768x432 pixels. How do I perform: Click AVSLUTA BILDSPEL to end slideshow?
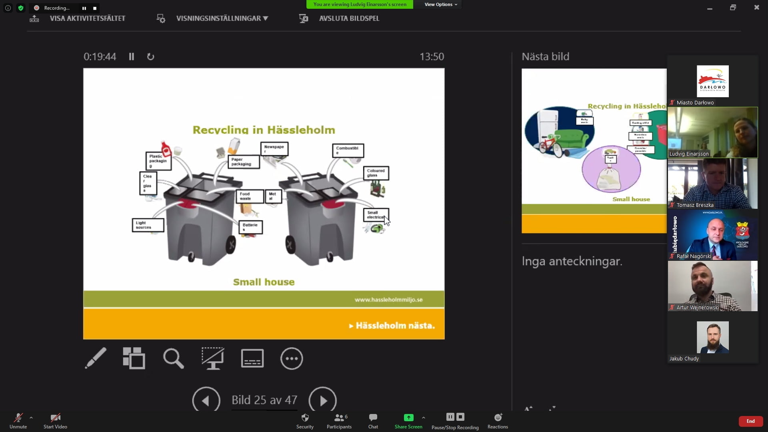(x=349, y=18)
